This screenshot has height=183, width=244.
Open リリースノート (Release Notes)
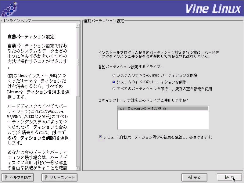(59, 177)
